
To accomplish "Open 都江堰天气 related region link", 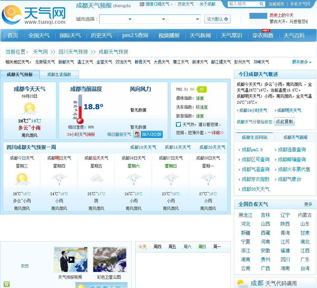I will pyautogui.click(x=221, y=62).
